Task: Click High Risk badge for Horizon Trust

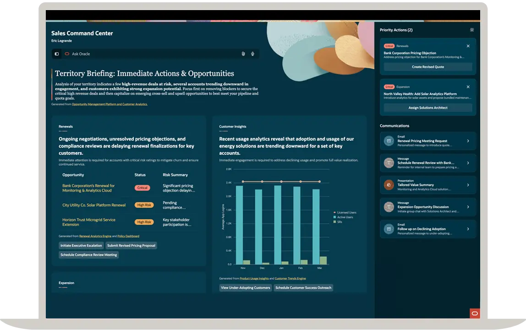Action: 144,222
